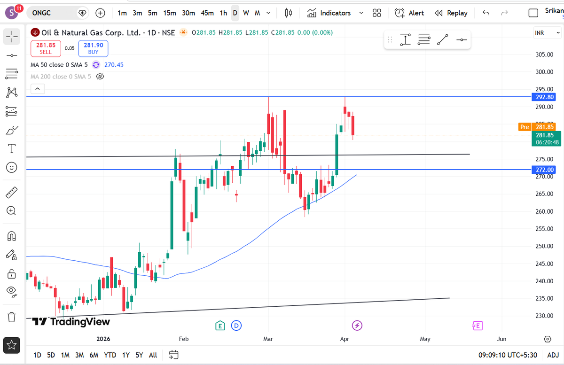Open the ONGC symbol search box

[x=58, y=13]
